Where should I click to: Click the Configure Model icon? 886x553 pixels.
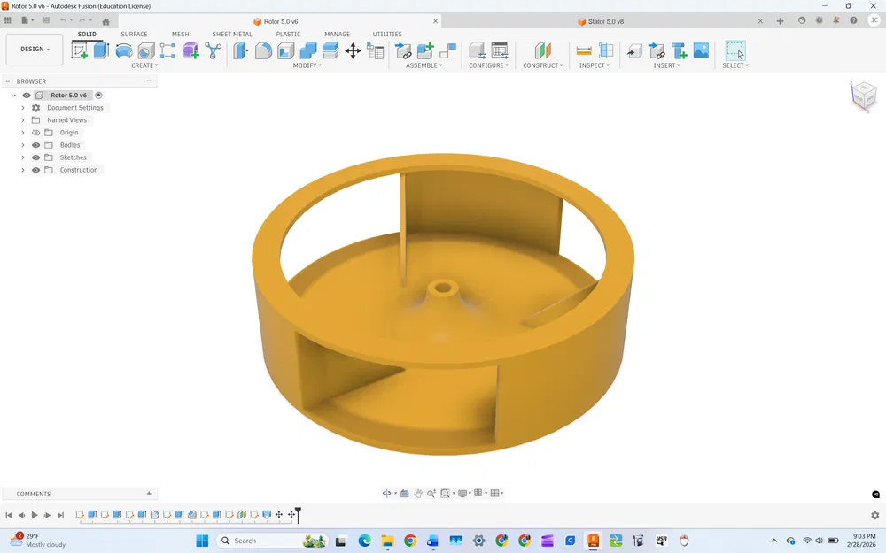click(477, 50)
